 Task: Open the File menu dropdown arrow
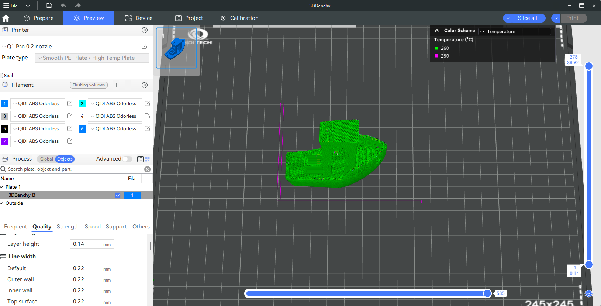[x=28, y=6]
